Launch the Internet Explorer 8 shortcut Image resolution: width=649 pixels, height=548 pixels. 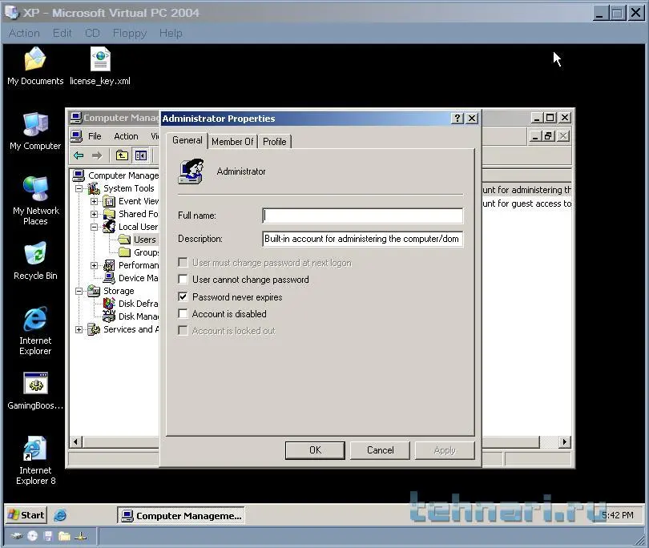(x=35, y=460)
